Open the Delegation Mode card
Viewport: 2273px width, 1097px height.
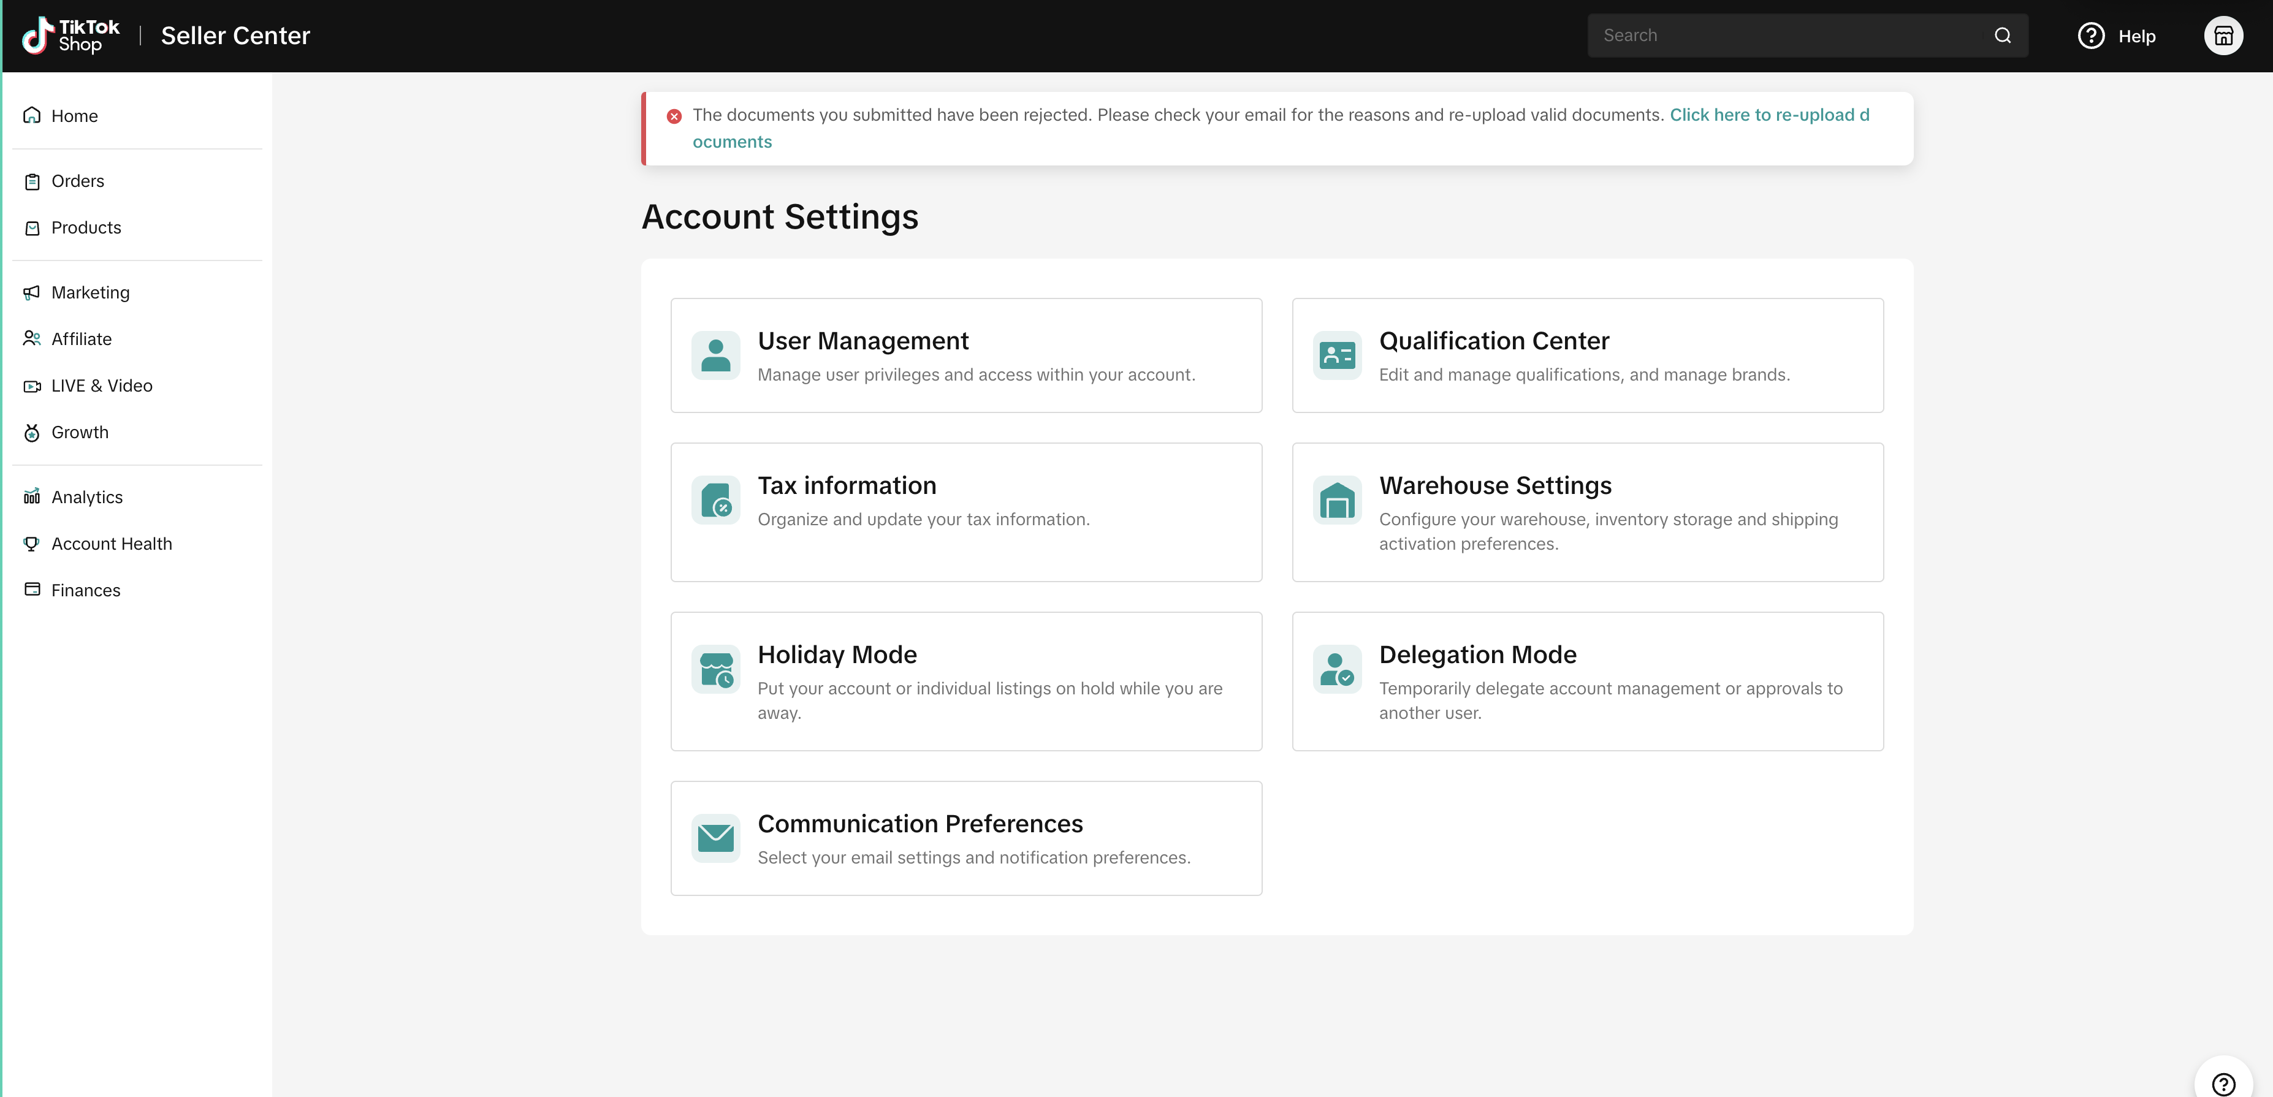coord(1586,681)
